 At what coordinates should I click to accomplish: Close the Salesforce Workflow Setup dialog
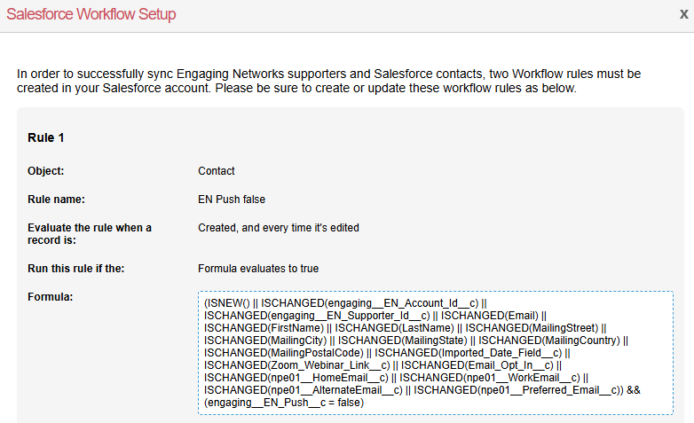[682, 14]
